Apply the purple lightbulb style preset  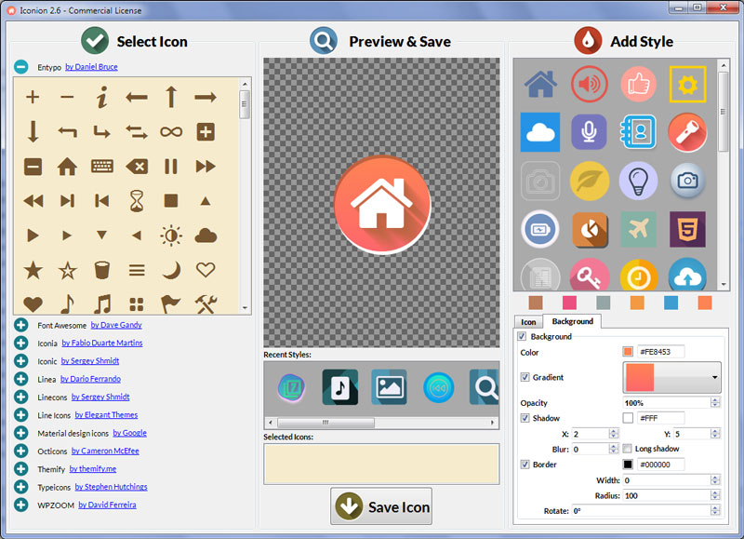tap(639, 181)
